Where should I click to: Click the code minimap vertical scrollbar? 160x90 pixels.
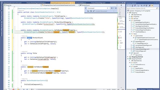pos(121,47)
